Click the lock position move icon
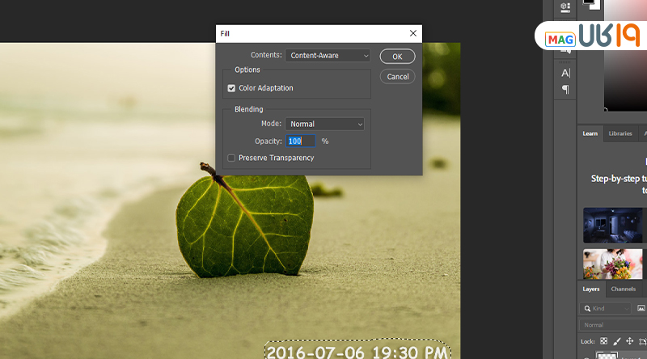Screen dimensions: 647x359 pos(629,341)
